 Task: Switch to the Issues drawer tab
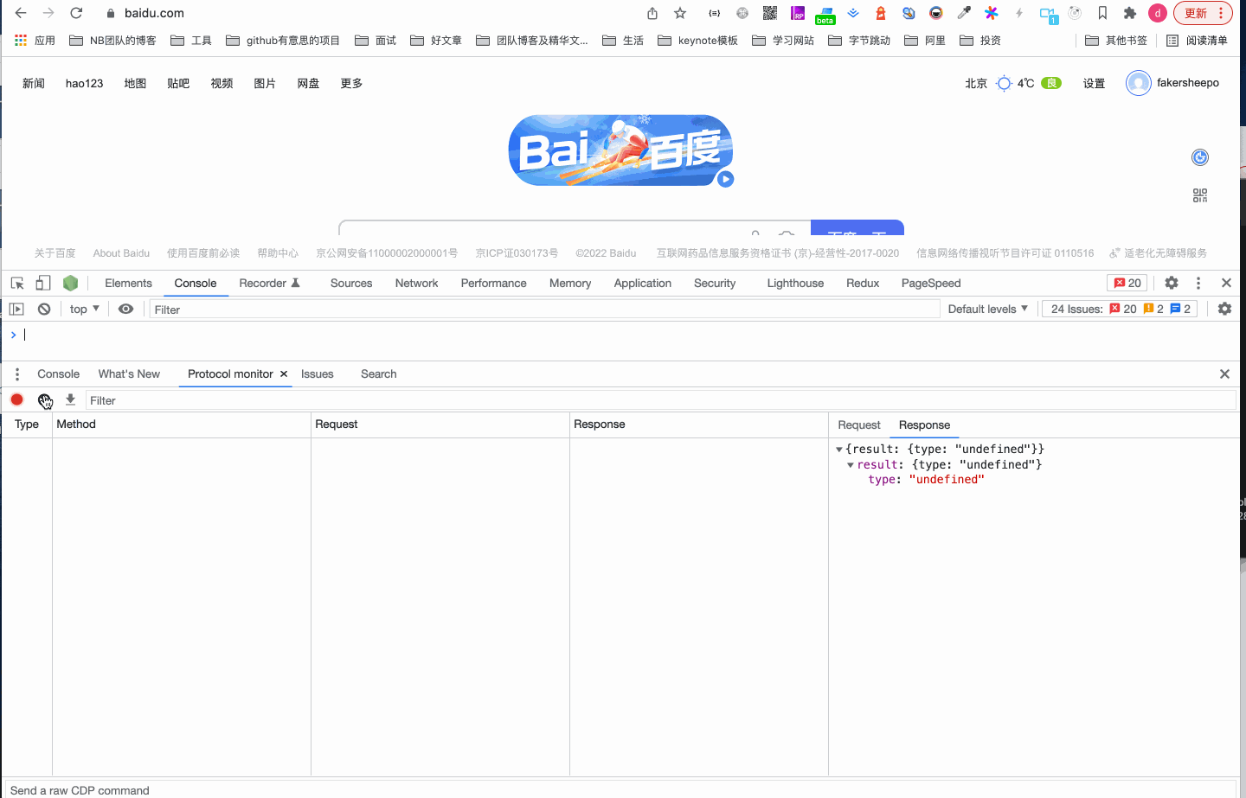click(x=317, y=373)
